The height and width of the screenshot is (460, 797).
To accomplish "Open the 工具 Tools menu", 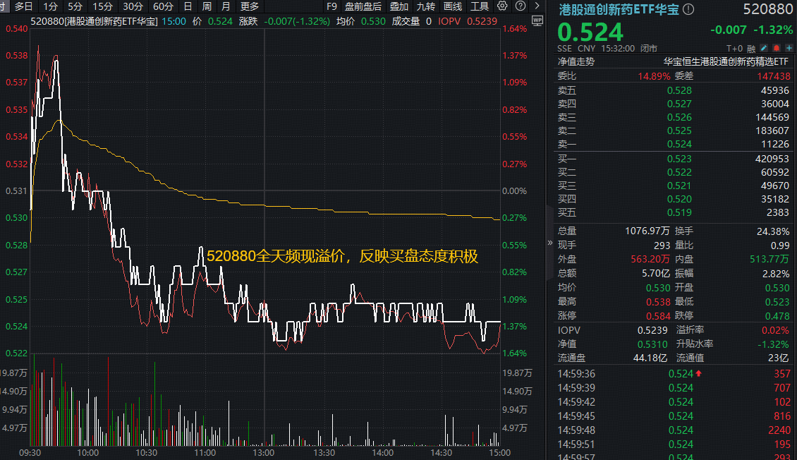I will pos(480,7).
